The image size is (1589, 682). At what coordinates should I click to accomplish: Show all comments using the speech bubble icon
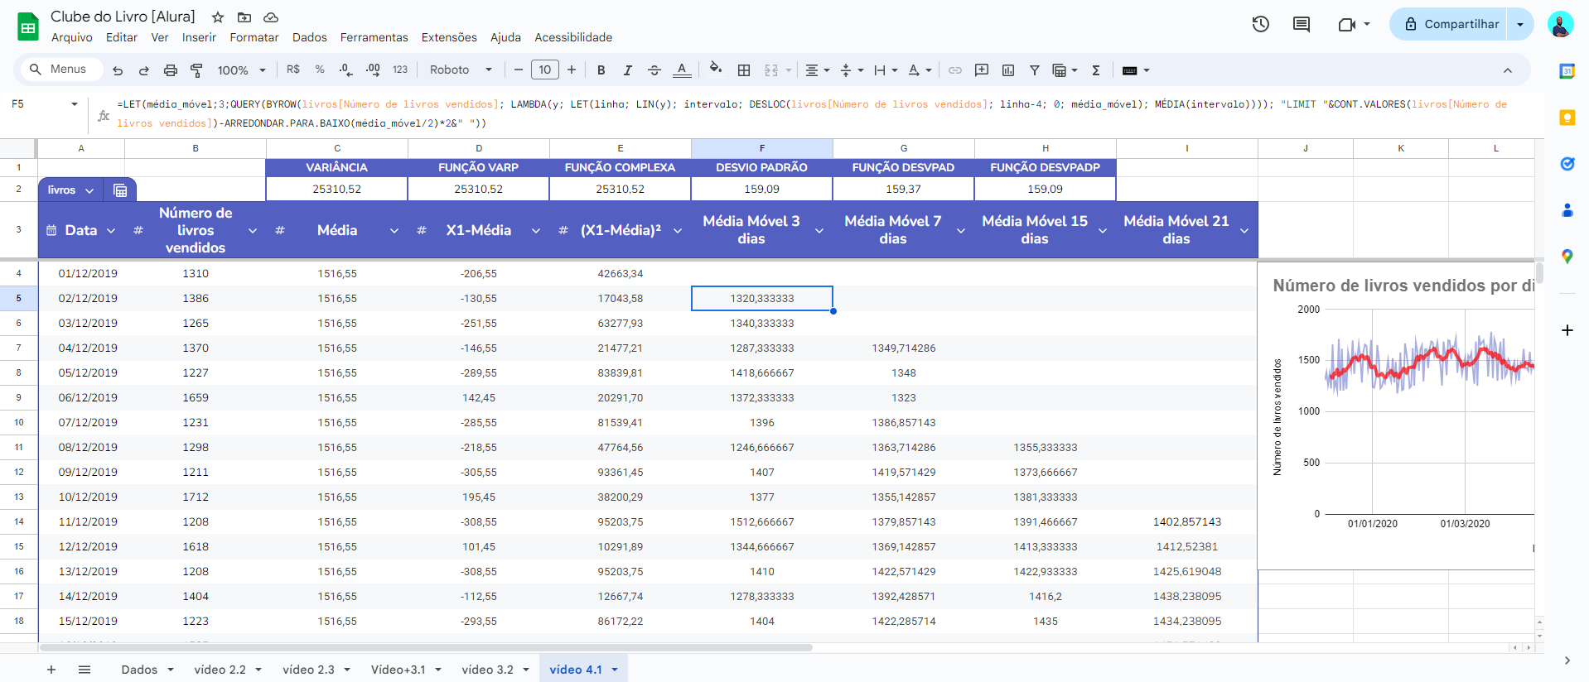[1302, 24]
